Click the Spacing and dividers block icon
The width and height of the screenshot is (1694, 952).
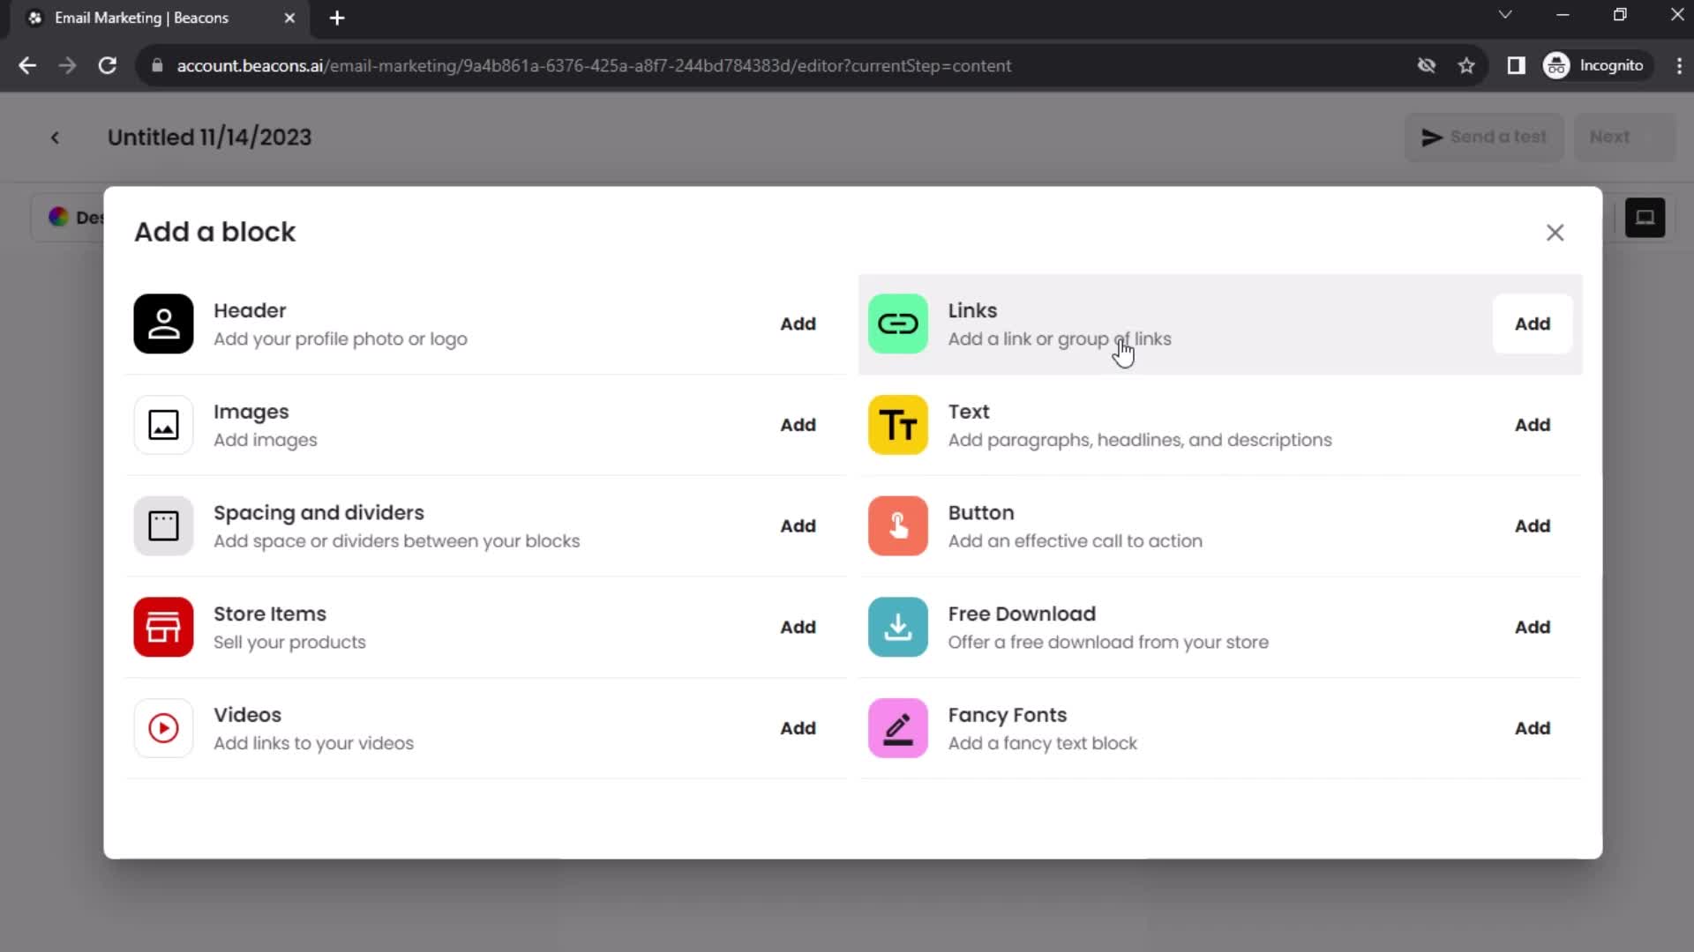coord(163,524)
